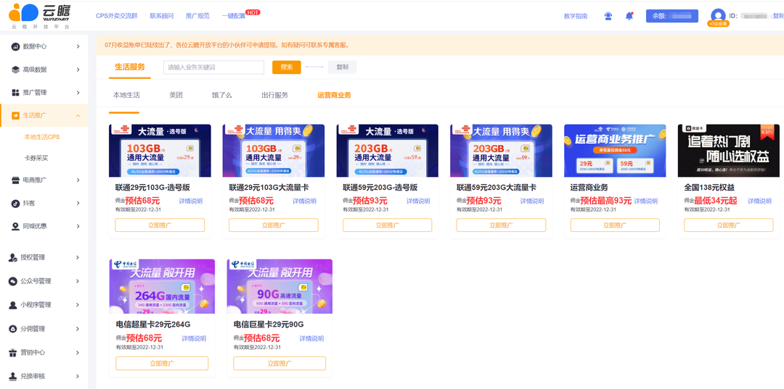Screen dimensions: 784x389
Task: Click the user avatar icon
Action: click(x=718, y=16)
